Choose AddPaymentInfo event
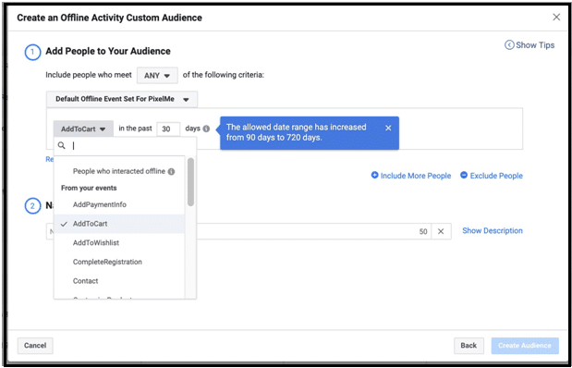 click(119, 205)
